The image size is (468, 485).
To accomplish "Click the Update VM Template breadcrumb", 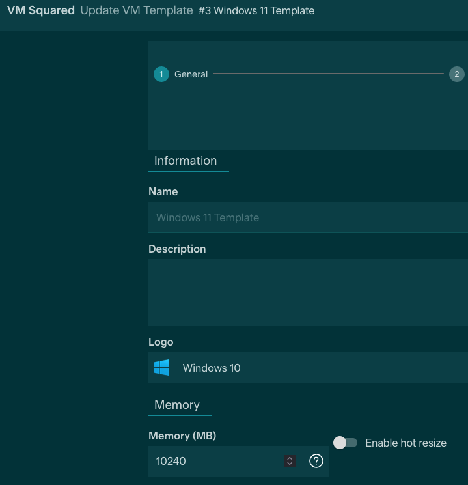I will coord(137,10).
